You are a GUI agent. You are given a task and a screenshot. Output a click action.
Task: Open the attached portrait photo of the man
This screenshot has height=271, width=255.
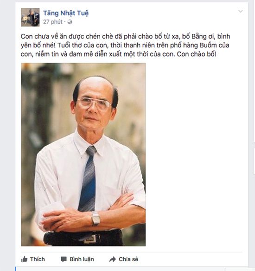[83, 155]
